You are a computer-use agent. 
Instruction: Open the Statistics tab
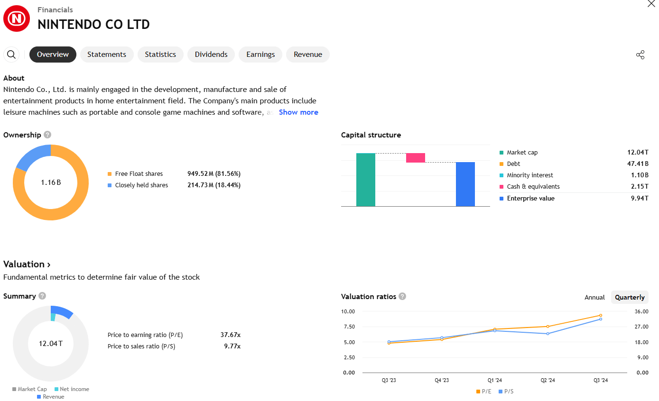tap(160, 55)
